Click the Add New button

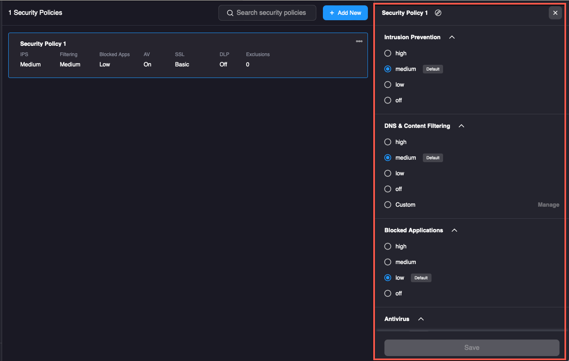[345, 13]
